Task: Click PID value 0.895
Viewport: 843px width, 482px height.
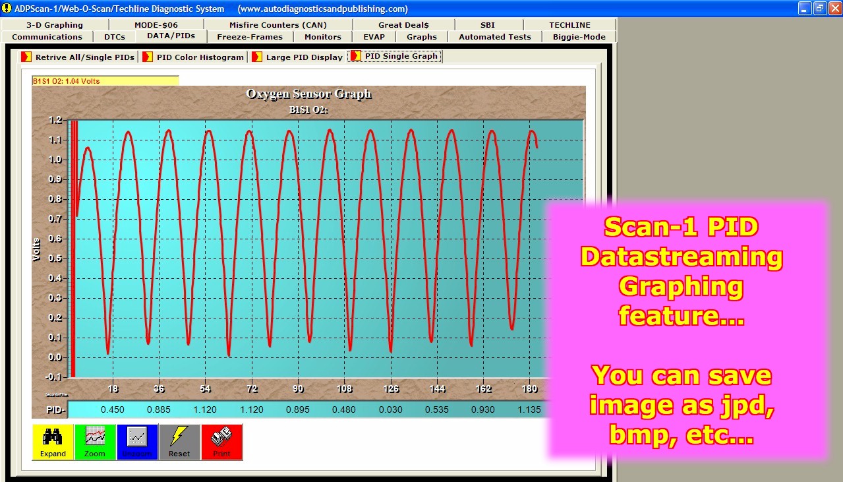Action: point(298,409)
